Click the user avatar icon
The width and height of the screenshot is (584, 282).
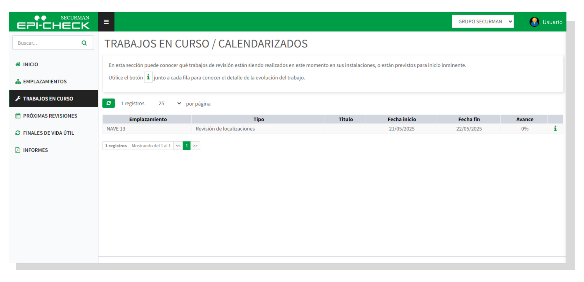534,22
